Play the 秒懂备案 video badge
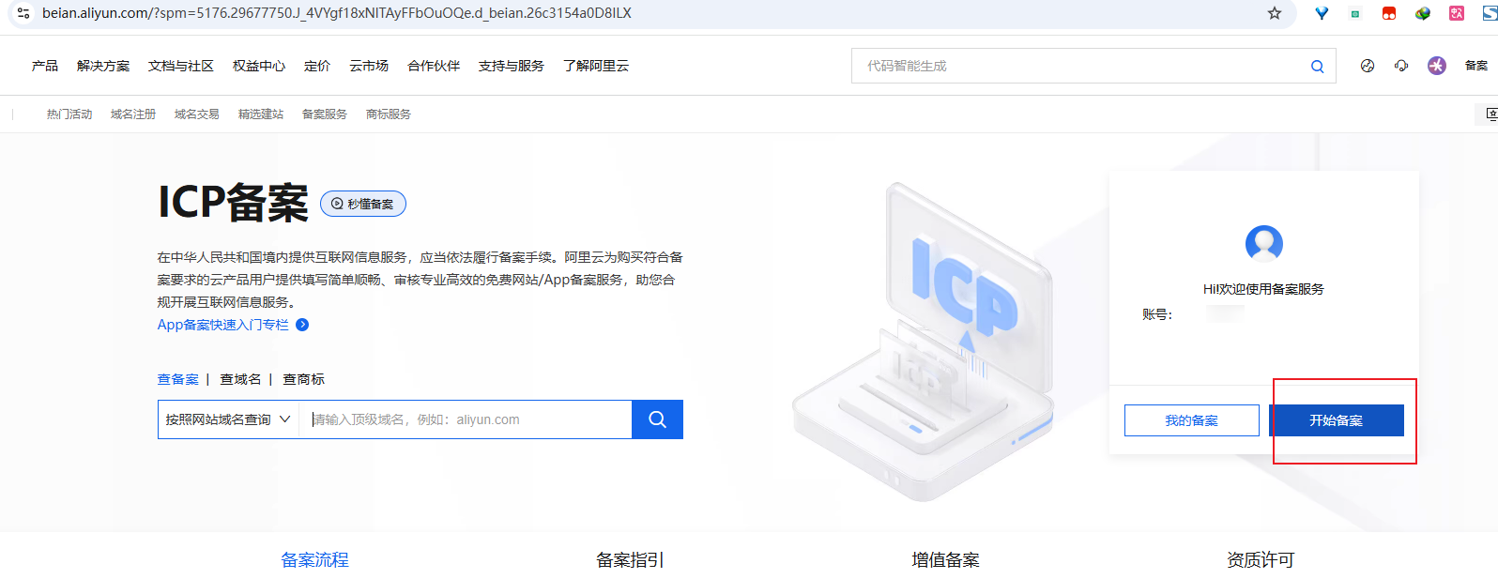 tap(363, 204)
